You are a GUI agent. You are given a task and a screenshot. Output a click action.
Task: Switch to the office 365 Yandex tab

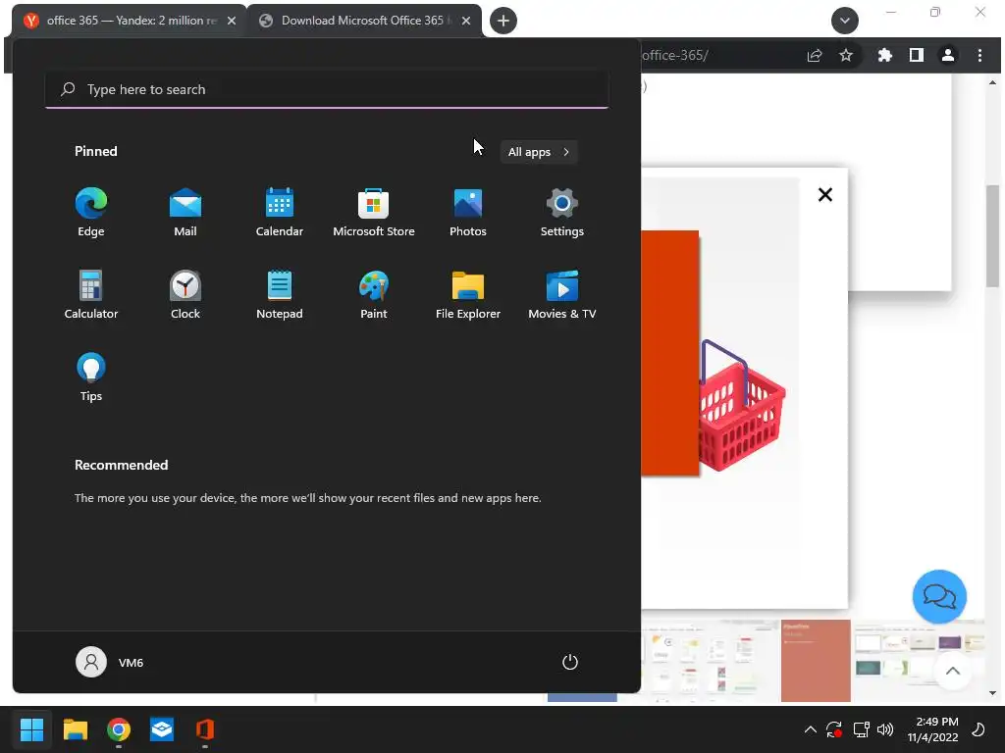129,21
